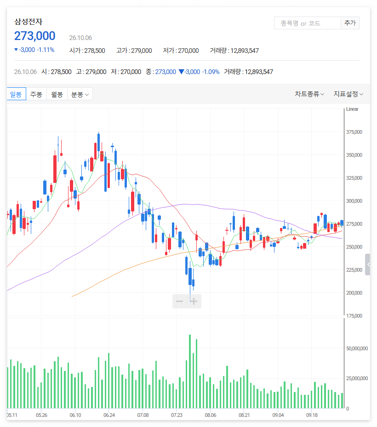Click the 175,000 price axis label
The width and height of the screenshot is (377, 427).
click(354, 316)
